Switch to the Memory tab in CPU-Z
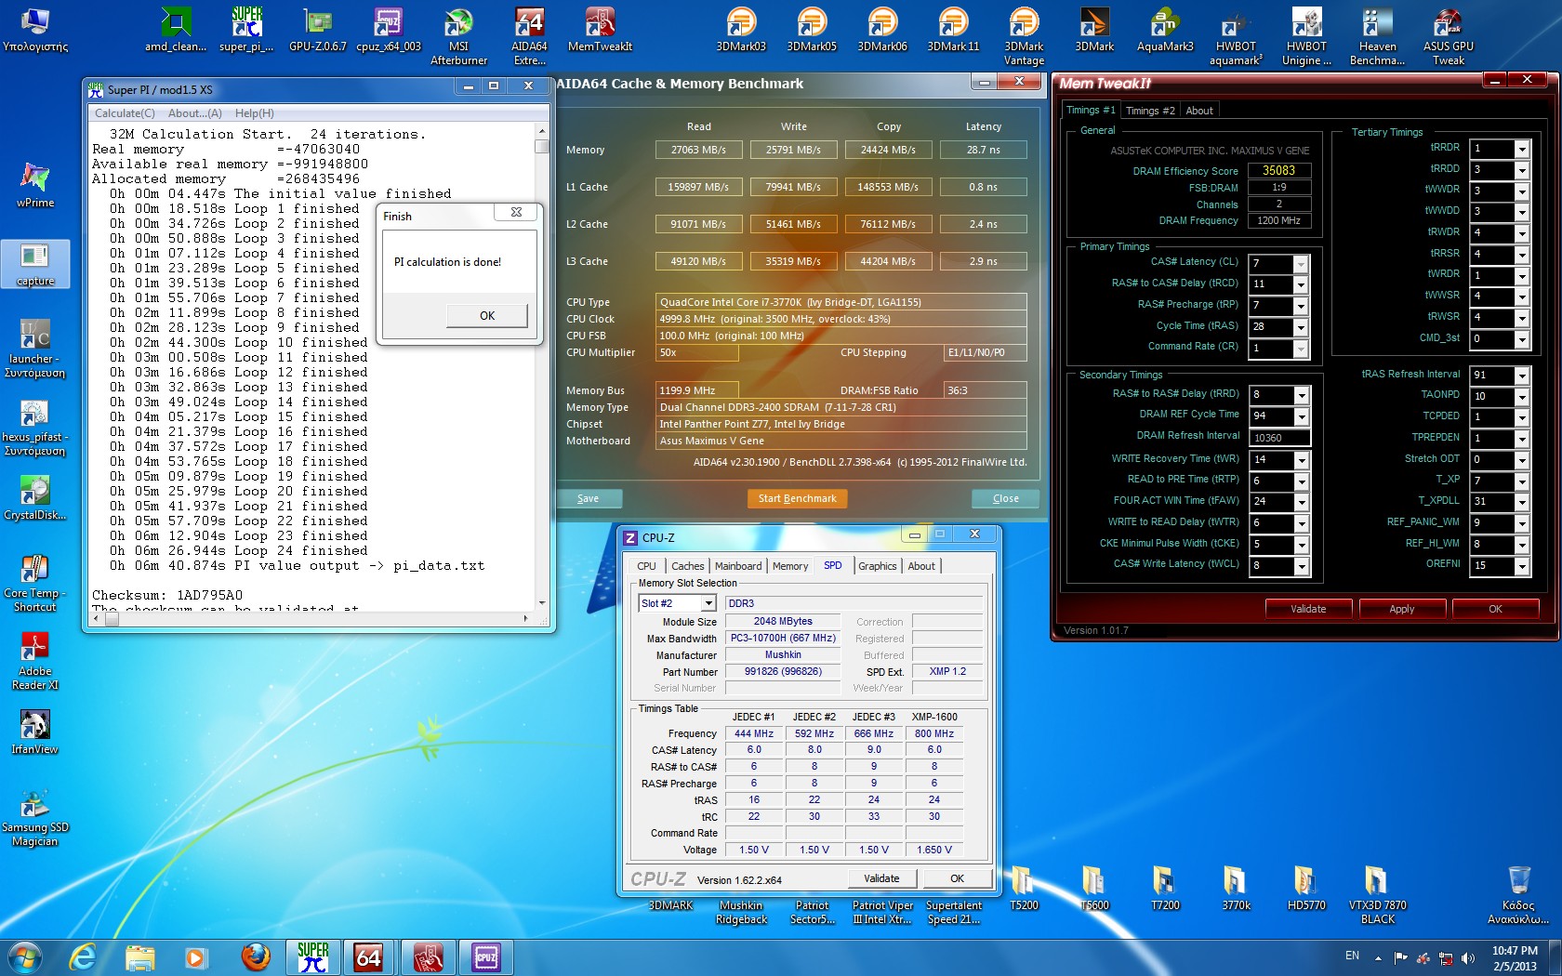This screenshot has height=976, width=1562. coord(790,566)
